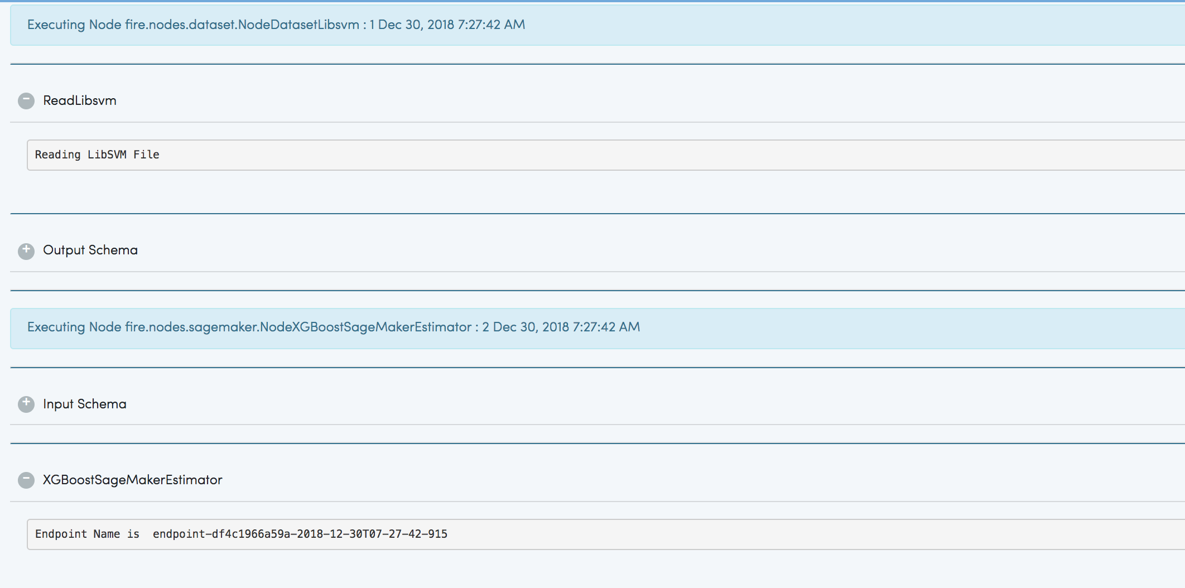Click the NodeXGBoostSageMakerEstimator executing node banner
The height and width of the screenshot is (588, 1185).
point(598,328)
